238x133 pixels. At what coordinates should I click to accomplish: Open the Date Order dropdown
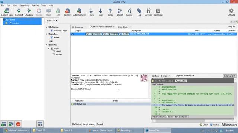125,27
